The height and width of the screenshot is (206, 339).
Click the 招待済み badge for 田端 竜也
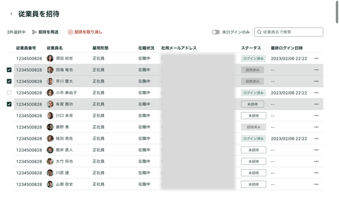pos(252,70)
